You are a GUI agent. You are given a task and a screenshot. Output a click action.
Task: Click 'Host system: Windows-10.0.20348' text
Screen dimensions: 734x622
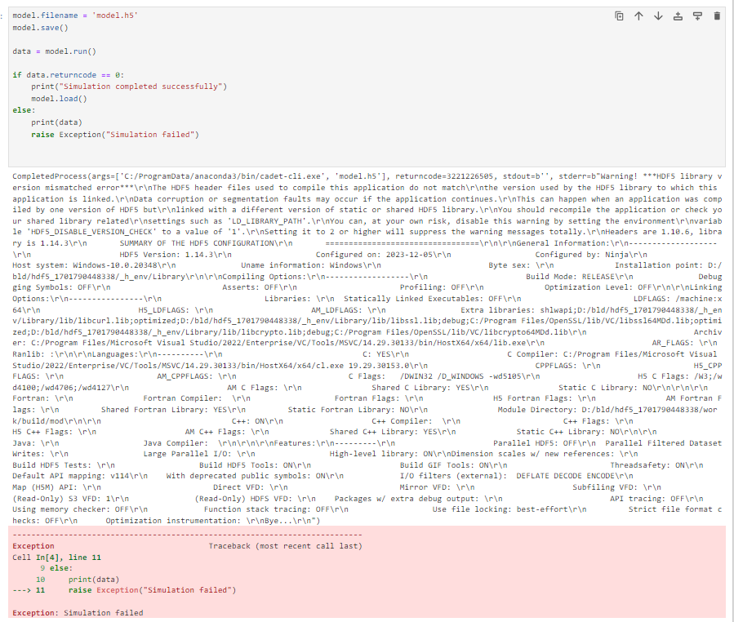pos(85,265)
